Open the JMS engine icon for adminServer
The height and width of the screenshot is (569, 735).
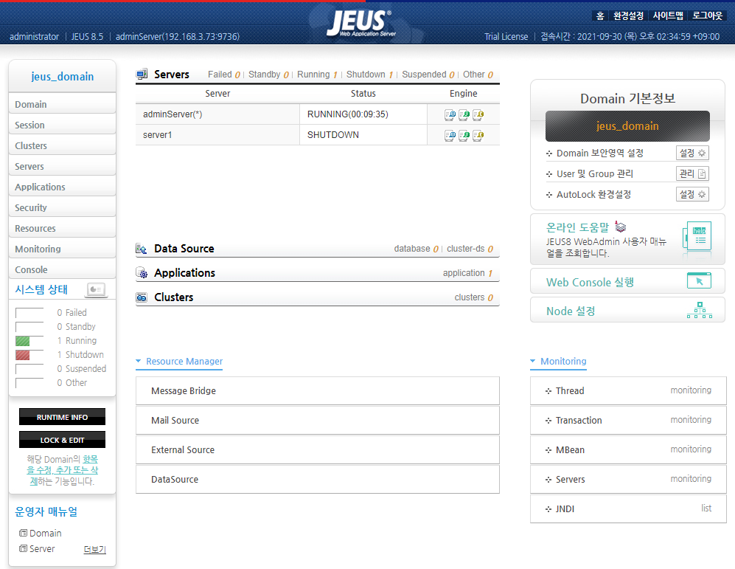464,114
